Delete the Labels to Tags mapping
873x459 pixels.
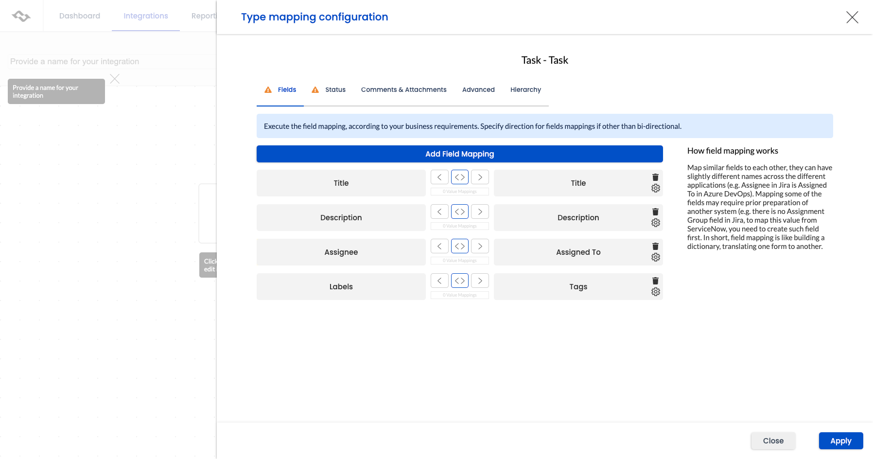tap(655, 281)
